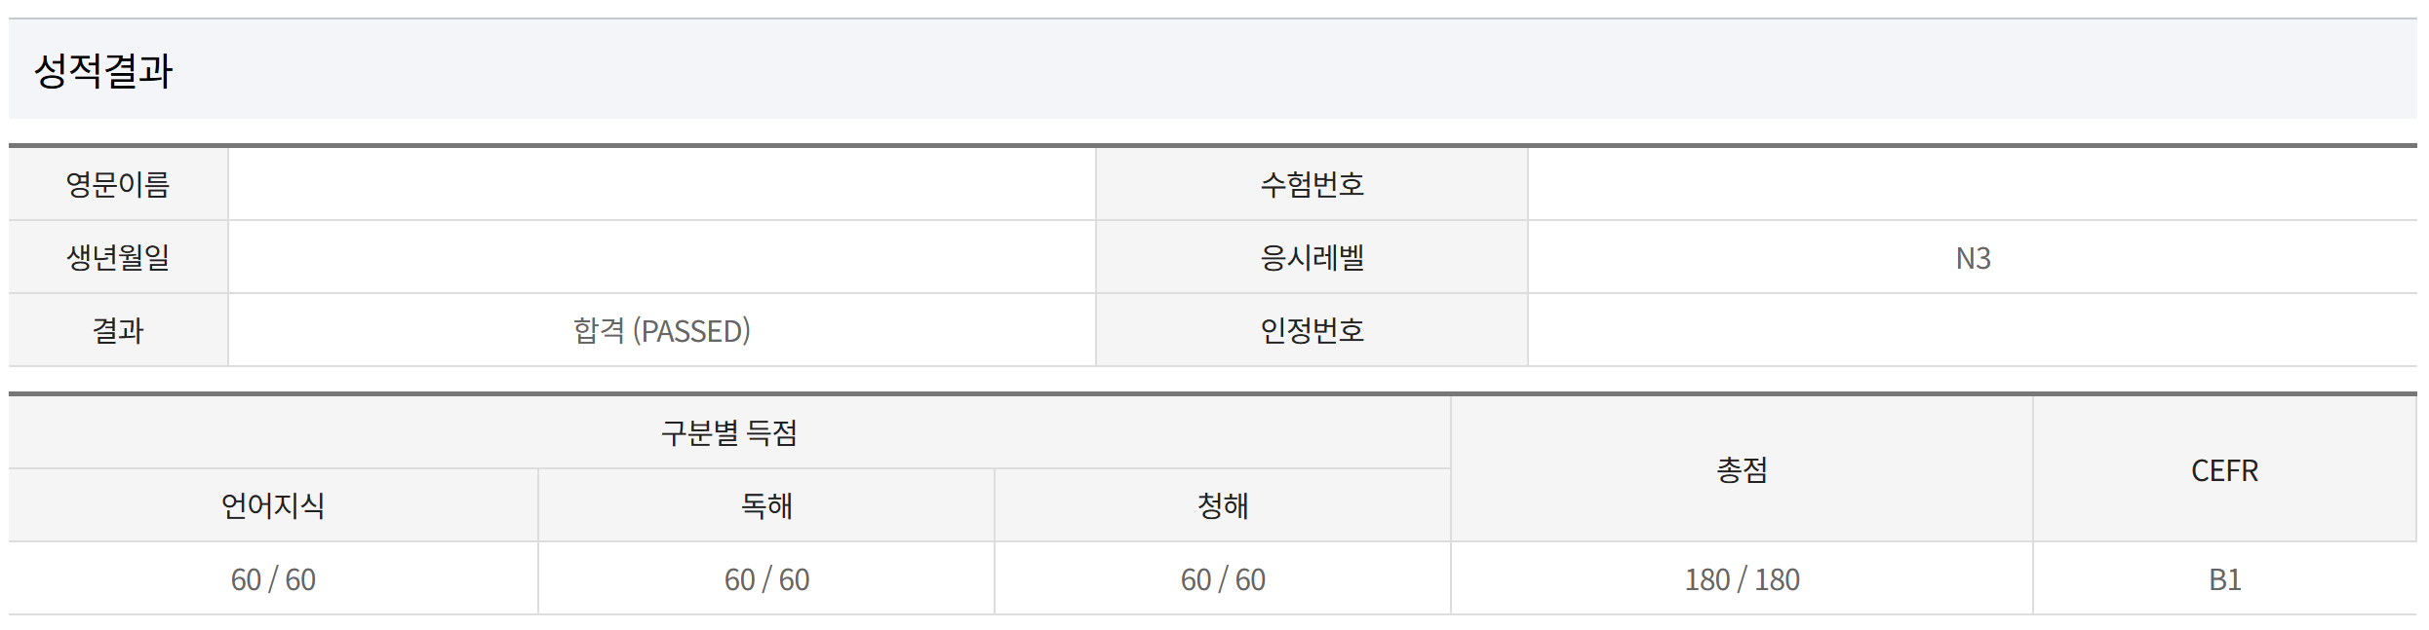Select the 독해 score 60 / 60
Image resolution: width=2429 pixels, height=630 pixels.
[766, 579]
